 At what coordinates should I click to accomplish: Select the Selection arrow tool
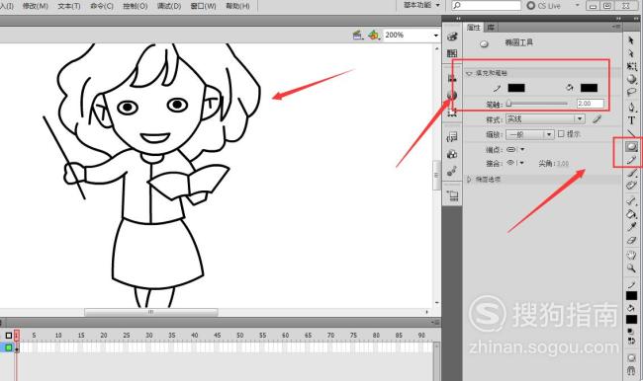(631, 40)
